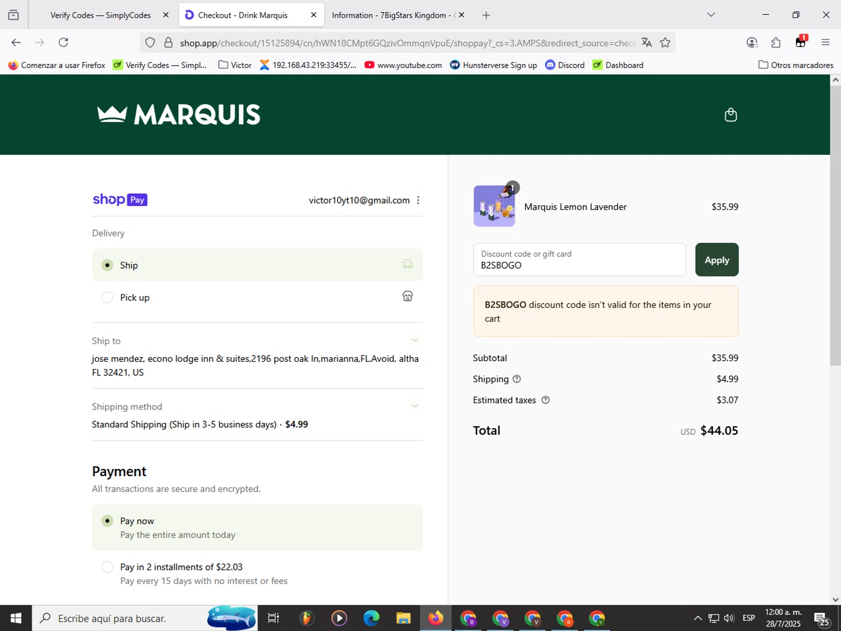
Task: Open File Explorer from taskbar
Action: point(403,618)
